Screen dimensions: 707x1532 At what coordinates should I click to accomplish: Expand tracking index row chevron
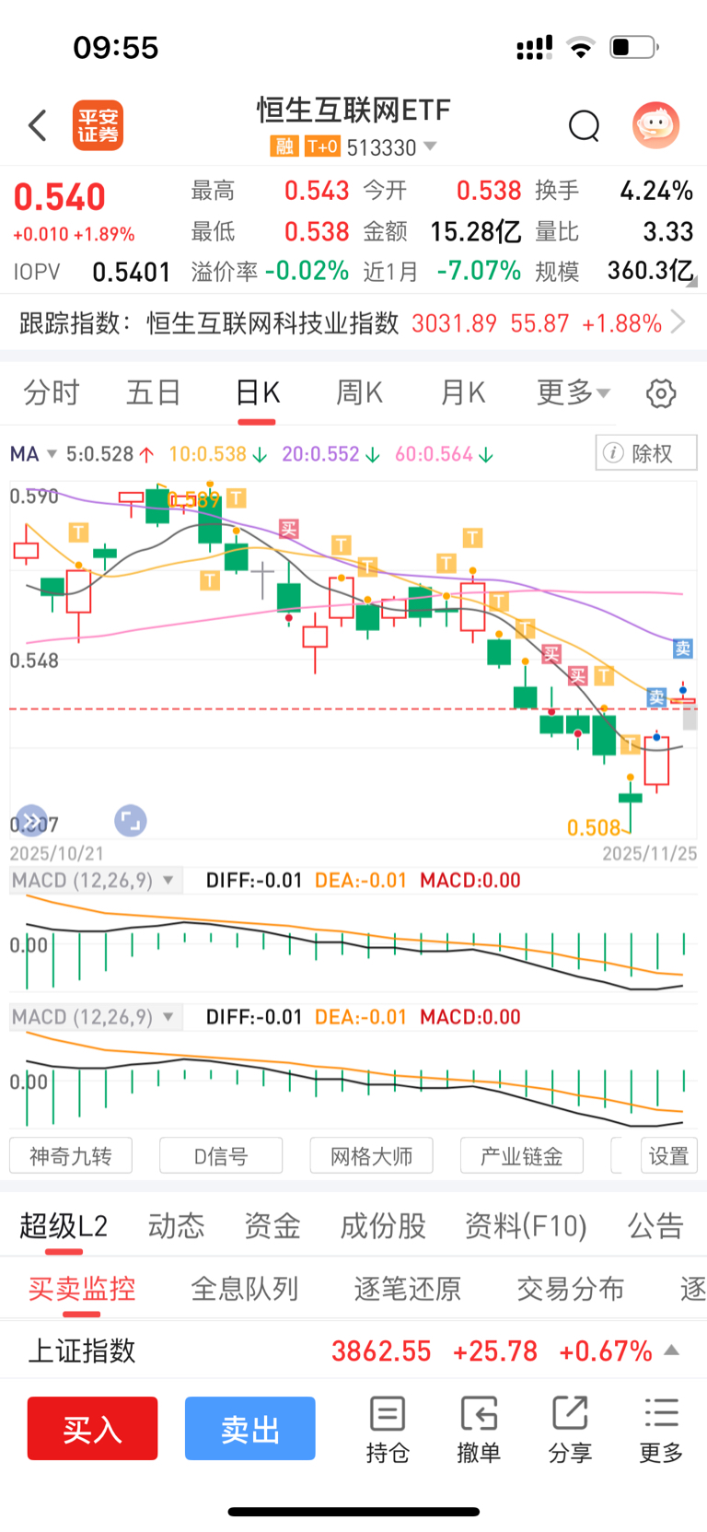[678, 322]
